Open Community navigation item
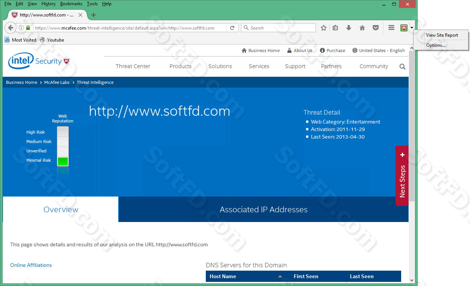 (374, 66)
